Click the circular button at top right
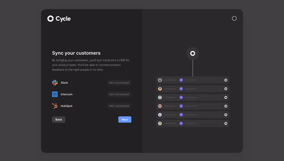Screen dimensions: 284x161 pyautogui.click(x=234, y=19)
